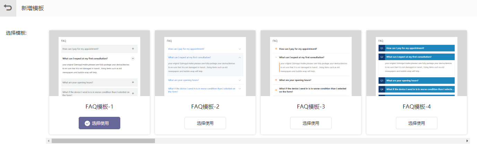Click plus icon beside first question in template 1

coord(133,49)
